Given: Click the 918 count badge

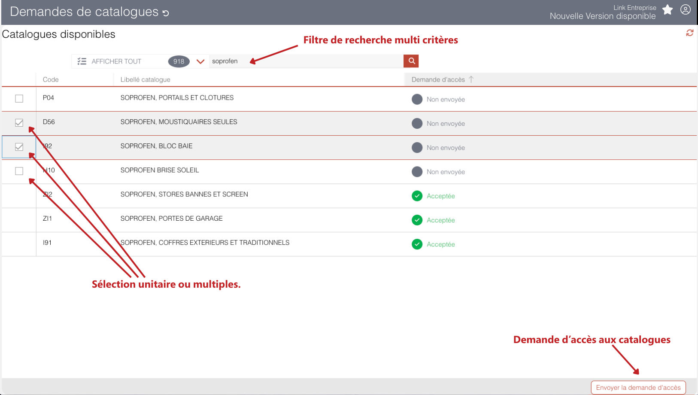Looking at the screenshot, I should click(179, 61).
